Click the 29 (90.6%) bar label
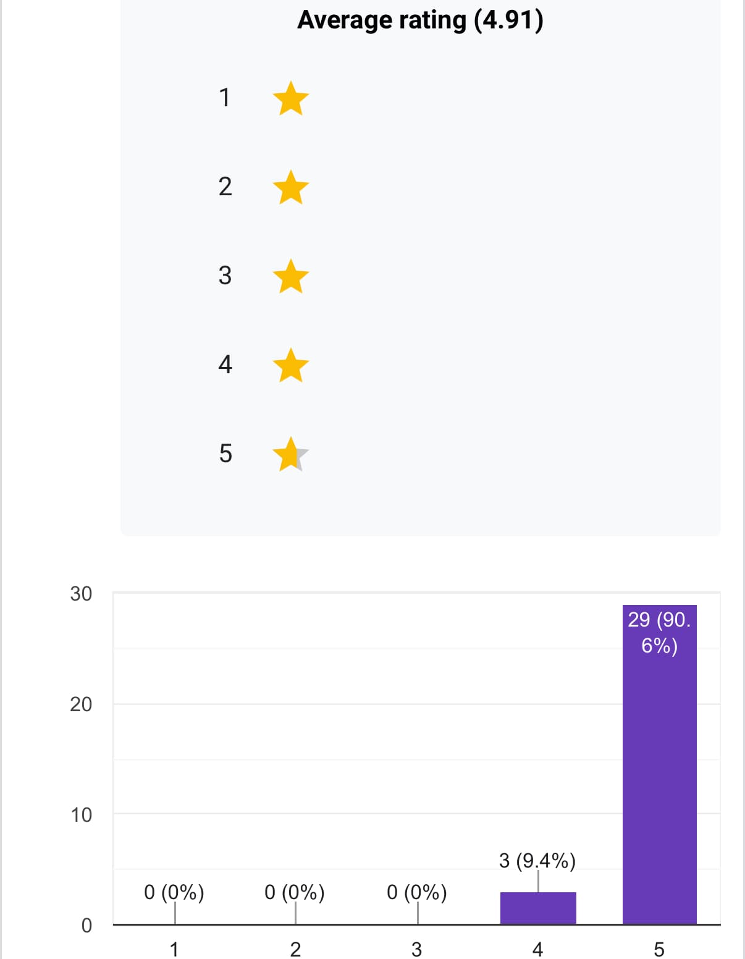Screen dimensions: 745x959 tap(659, 632)
